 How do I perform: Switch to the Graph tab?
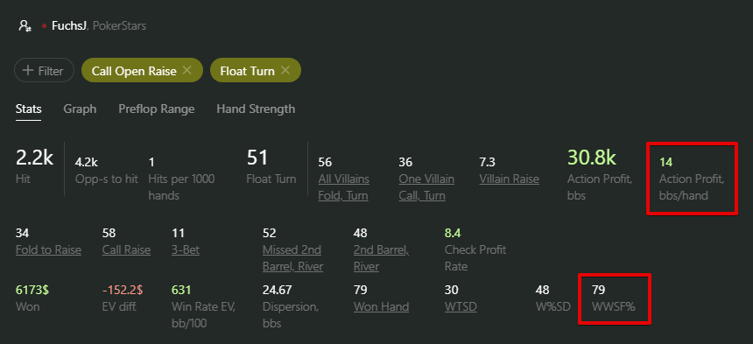(80, 109)
